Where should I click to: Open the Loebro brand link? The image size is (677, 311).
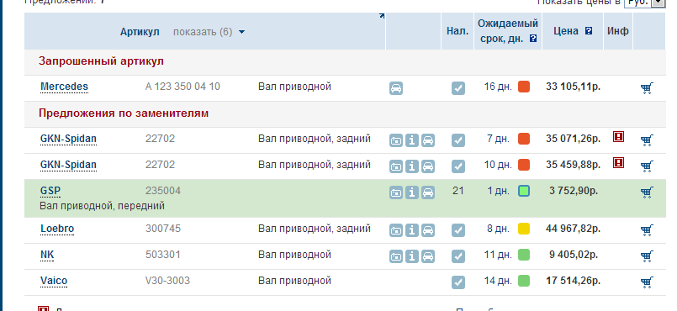(x=57, y=229)
